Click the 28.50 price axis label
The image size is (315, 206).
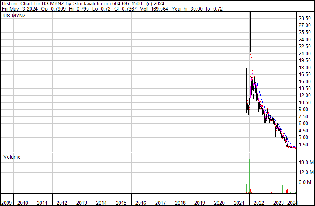click(x=305, y=18)
